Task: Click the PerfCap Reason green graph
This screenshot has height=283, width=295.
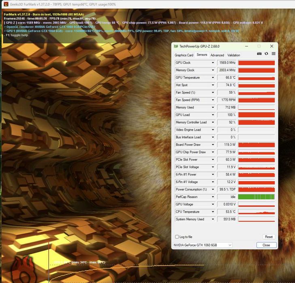Action: click(257, 197)
